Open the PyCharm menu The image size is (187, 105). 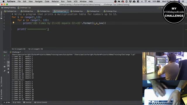coord(11,1)
